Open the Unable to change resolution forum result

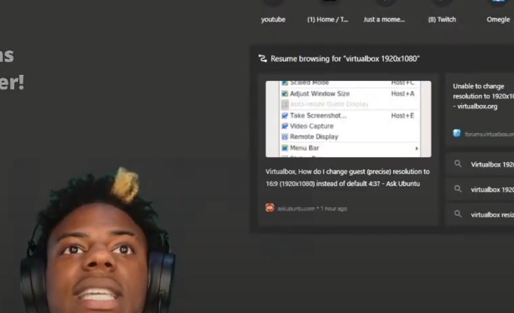(x=483, y=96)
